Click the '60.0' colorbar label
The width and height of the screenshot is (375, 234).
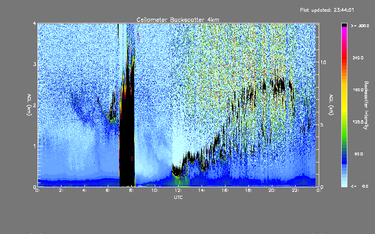pos(359,154)
